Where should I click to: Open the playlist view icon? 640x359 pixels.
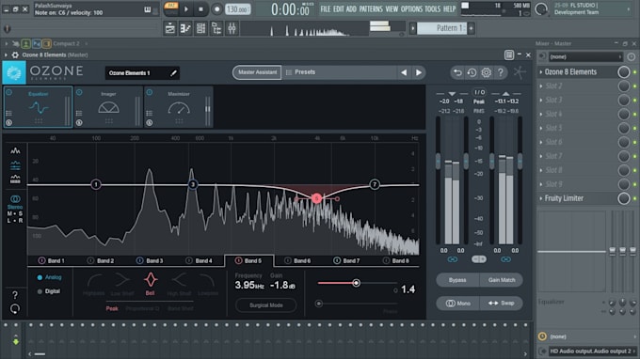click(170, 28)
